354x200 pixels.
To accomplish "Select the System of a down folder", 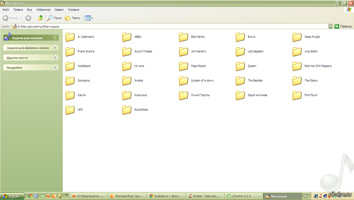I will 196,81.
